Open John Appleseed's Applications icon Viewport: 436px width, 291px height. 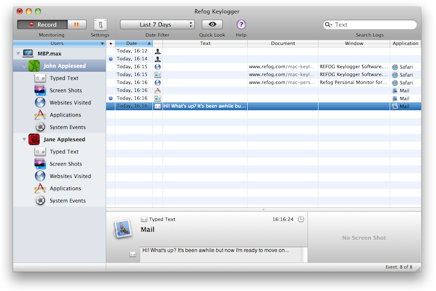pos(40,115)
